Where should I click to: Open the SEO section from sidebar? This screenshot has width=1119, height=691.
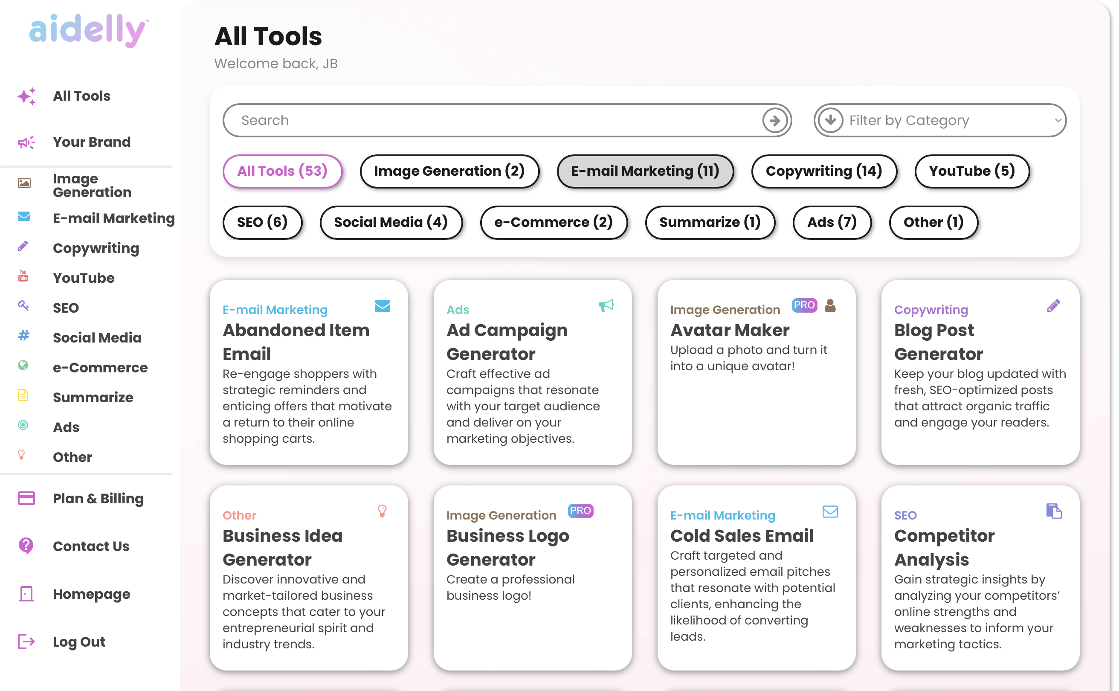tap(67, 306)
